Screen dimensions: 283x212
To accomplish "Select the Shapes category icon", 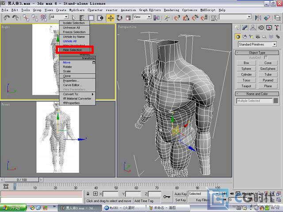I will coord(245,37).
